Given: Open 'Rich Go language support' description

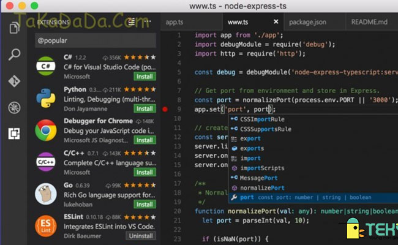Looking at the screenshot, I should click(110, 195).
